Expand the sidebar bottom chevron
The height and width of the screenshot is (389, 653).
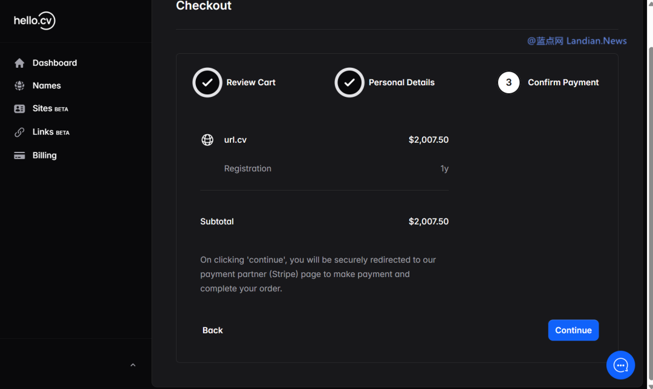133,365
